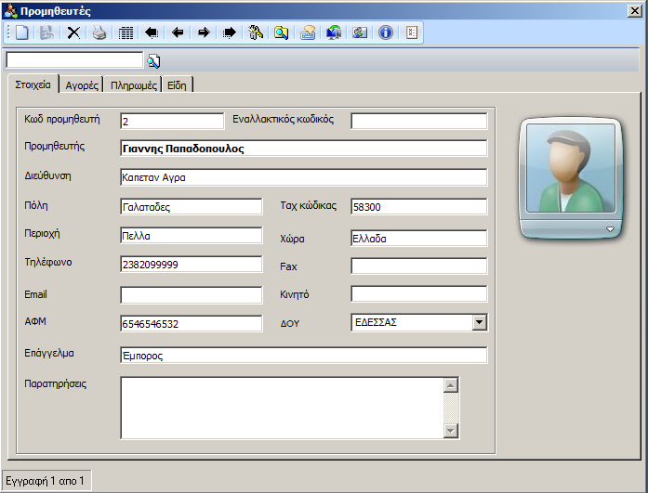Open the Είδη tab
This screenshot has width=648, height=493.
point(177,85)
